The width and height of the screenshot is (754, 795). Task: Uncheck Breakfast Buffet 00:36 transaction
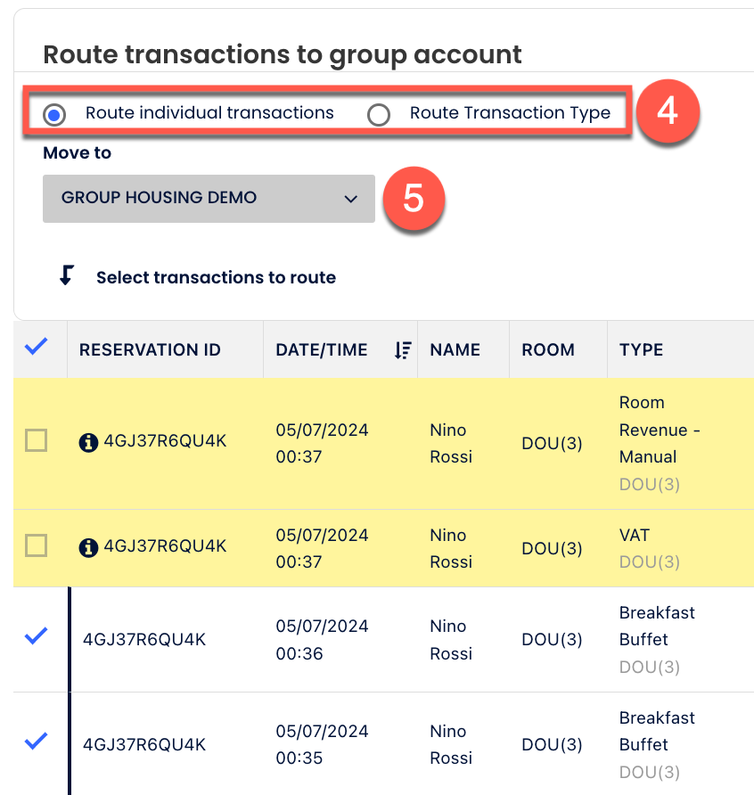pyautogui.click(x=37, y=636)
